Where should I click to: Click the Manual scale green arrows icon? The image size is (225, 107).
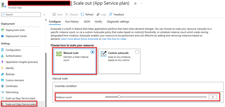(59, 54)
